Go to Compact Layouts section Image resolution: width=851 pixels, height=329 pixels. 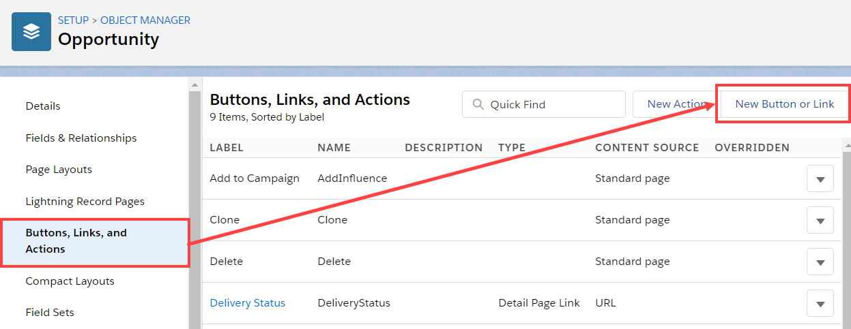[70, 281]
